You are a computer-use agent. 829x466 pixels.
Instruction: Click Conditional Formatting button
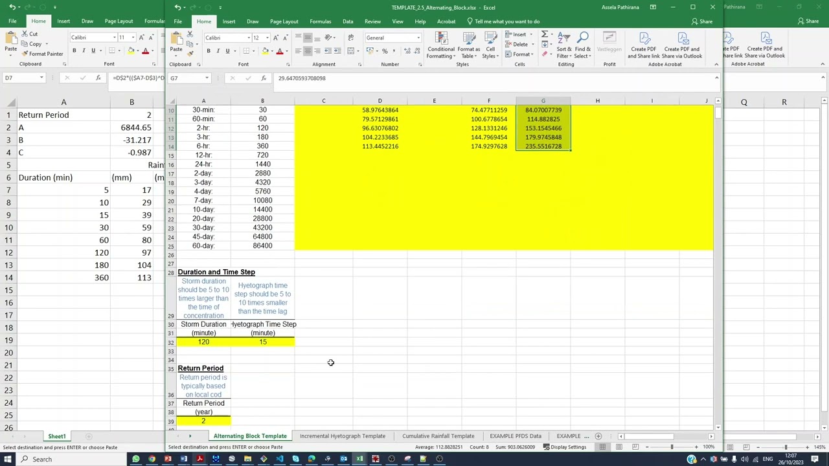[x=440, y=45]
